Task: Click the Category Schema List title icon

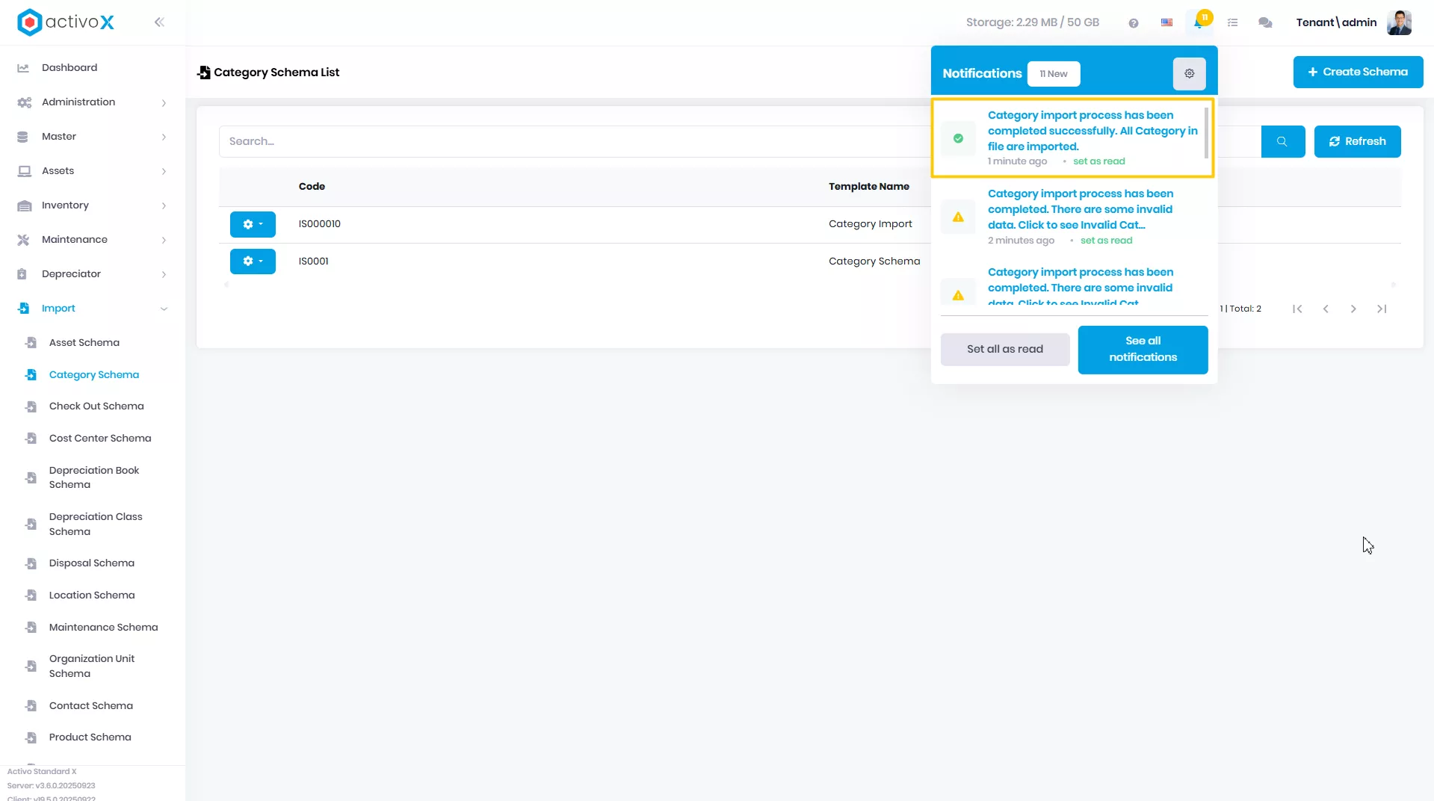Action: pyautogui.click(x=203, y=72)
